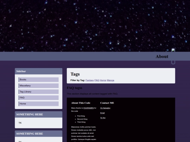190x142 pixels.
Task: Open the On Netgalley contact link
Action: 105,108
